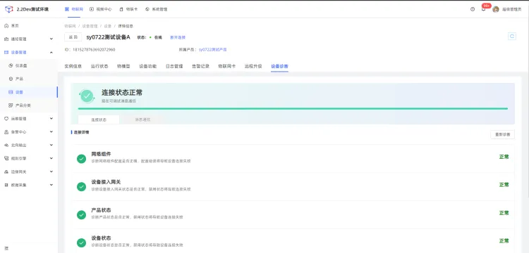Screen dimensions: 529x253
Task: Click the device ID 1815278763692072960
Action: coord(94,49)
